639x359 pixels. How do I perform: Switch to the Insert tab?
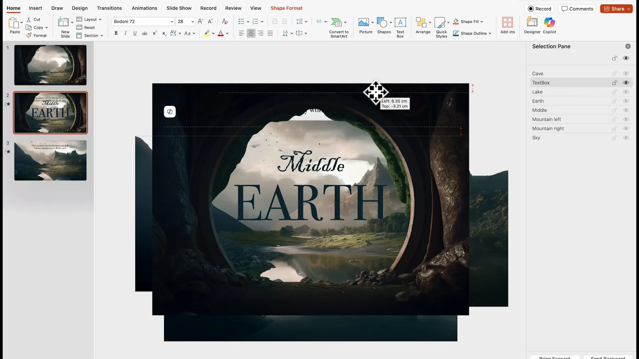click(35, 8)
